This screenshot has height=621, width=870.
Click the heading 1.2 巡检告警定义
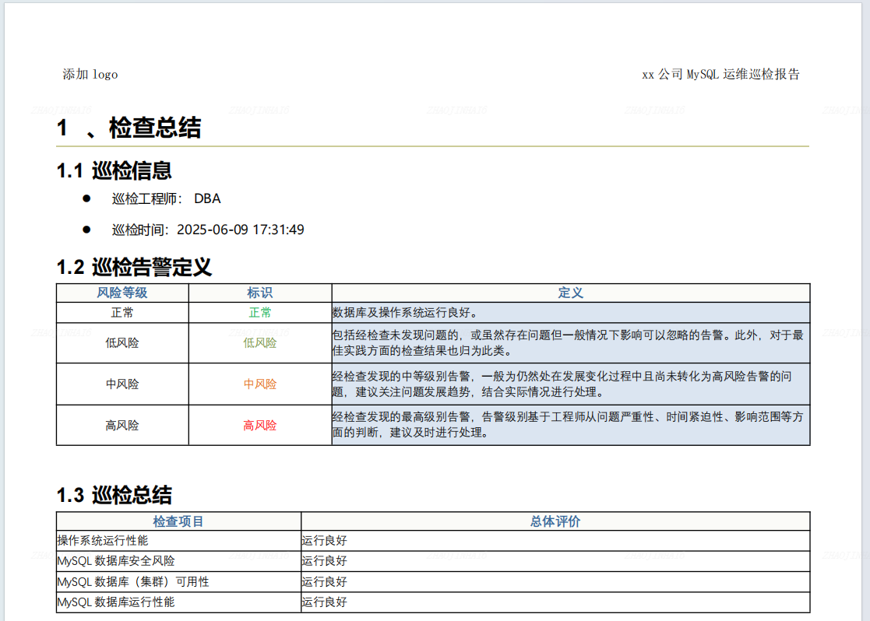(x=134, y=267)
